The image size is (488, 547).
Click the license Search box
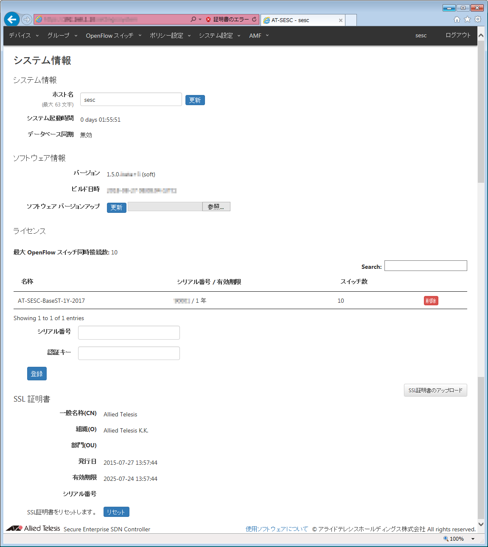pos(426,266)
